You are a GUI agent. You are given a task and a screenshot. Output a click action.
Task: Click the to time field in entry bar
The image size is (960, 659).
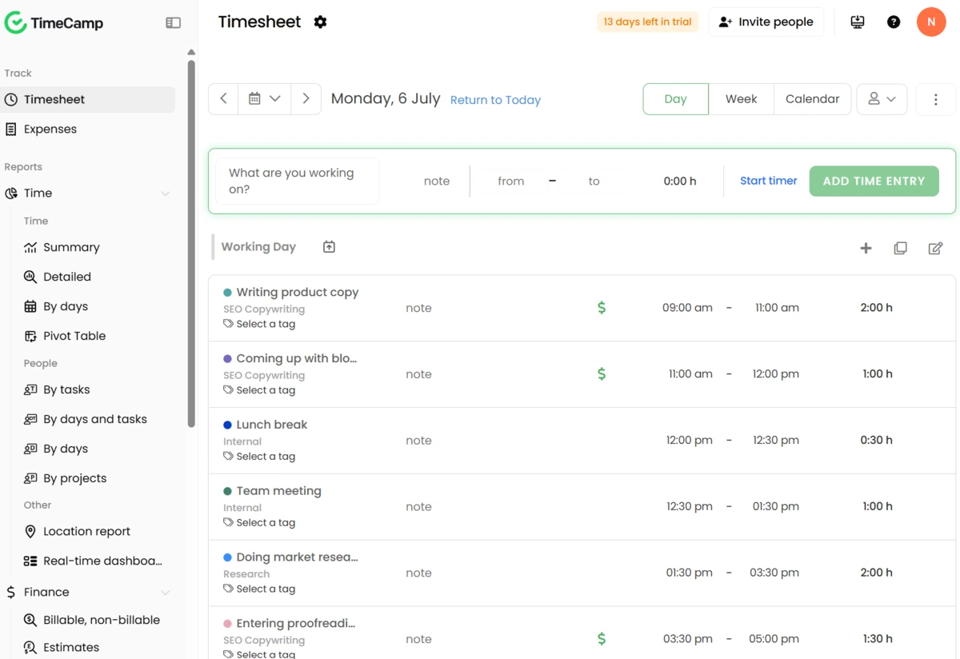click(594, 182)
